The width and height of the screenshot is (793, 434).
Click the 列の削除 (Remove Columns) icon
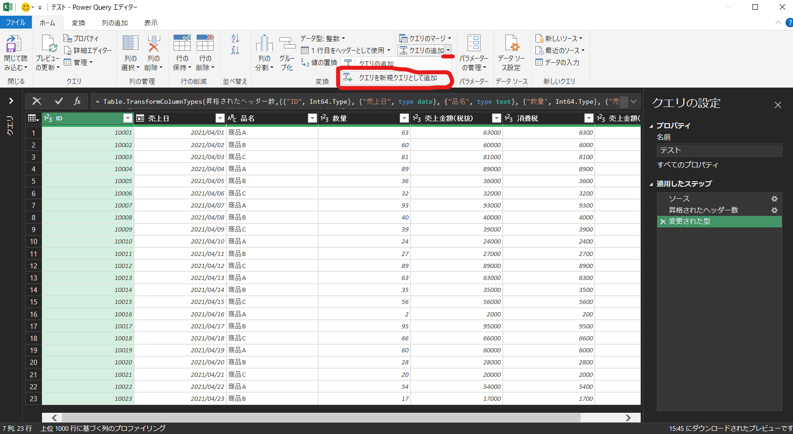[x=153, y=44]
